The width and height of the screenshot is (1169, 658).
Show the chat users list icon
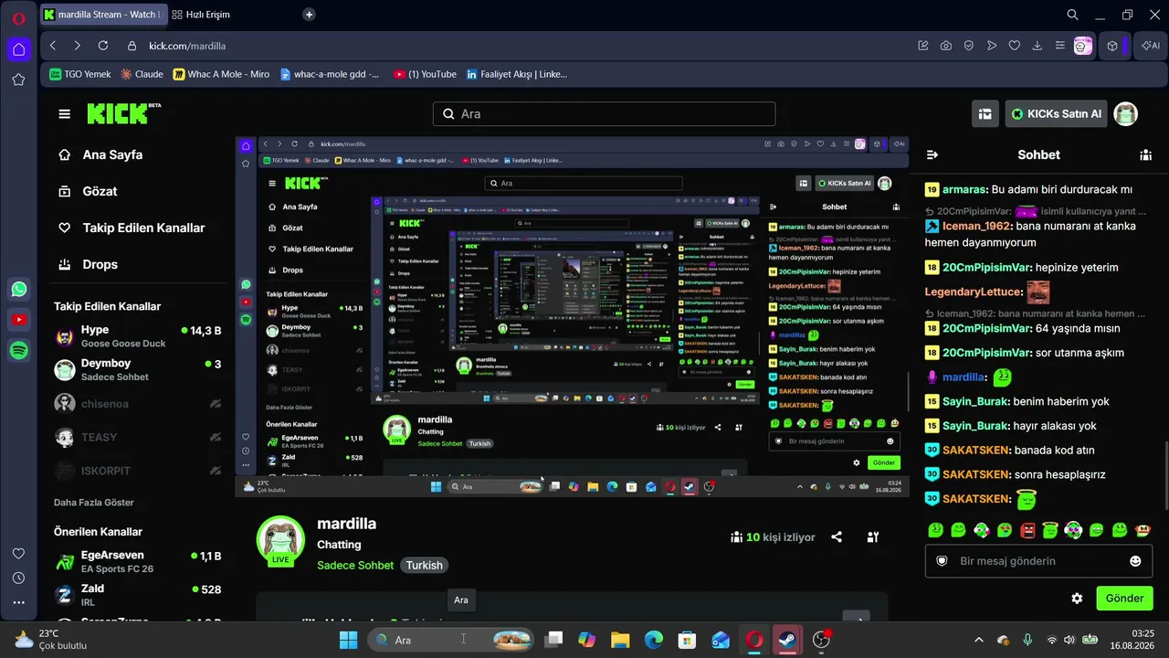pos(1145,154)
